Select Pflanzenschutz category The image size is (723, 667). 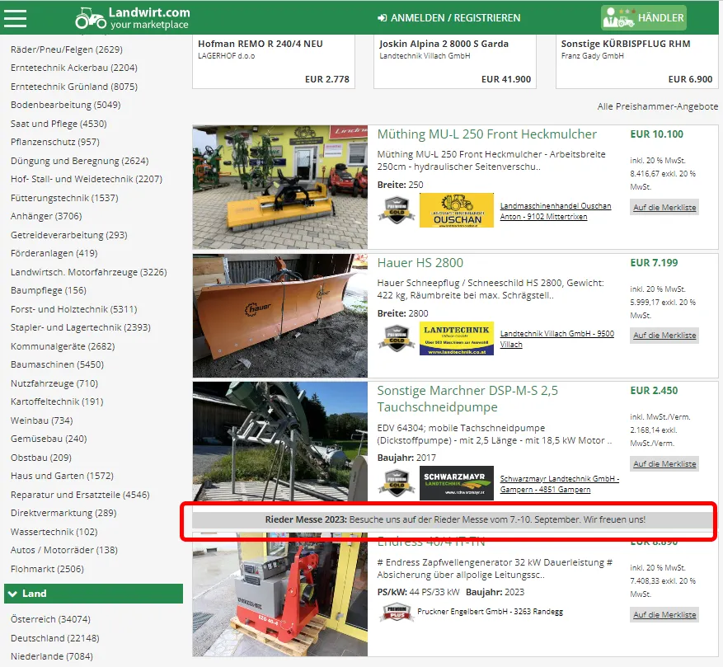55,142
